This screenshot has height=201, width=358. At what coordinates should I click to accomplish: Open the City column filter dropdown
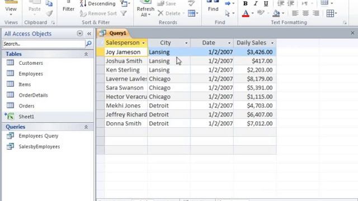point(186,43)
